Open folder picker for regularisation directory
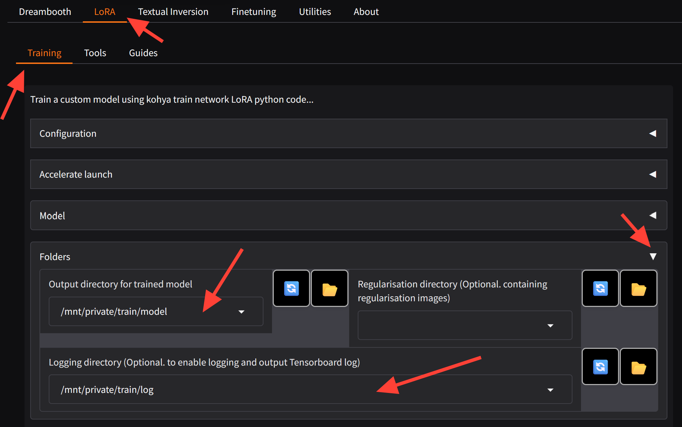The width and height of the screenshot is (682, 427). coord(638,288)
